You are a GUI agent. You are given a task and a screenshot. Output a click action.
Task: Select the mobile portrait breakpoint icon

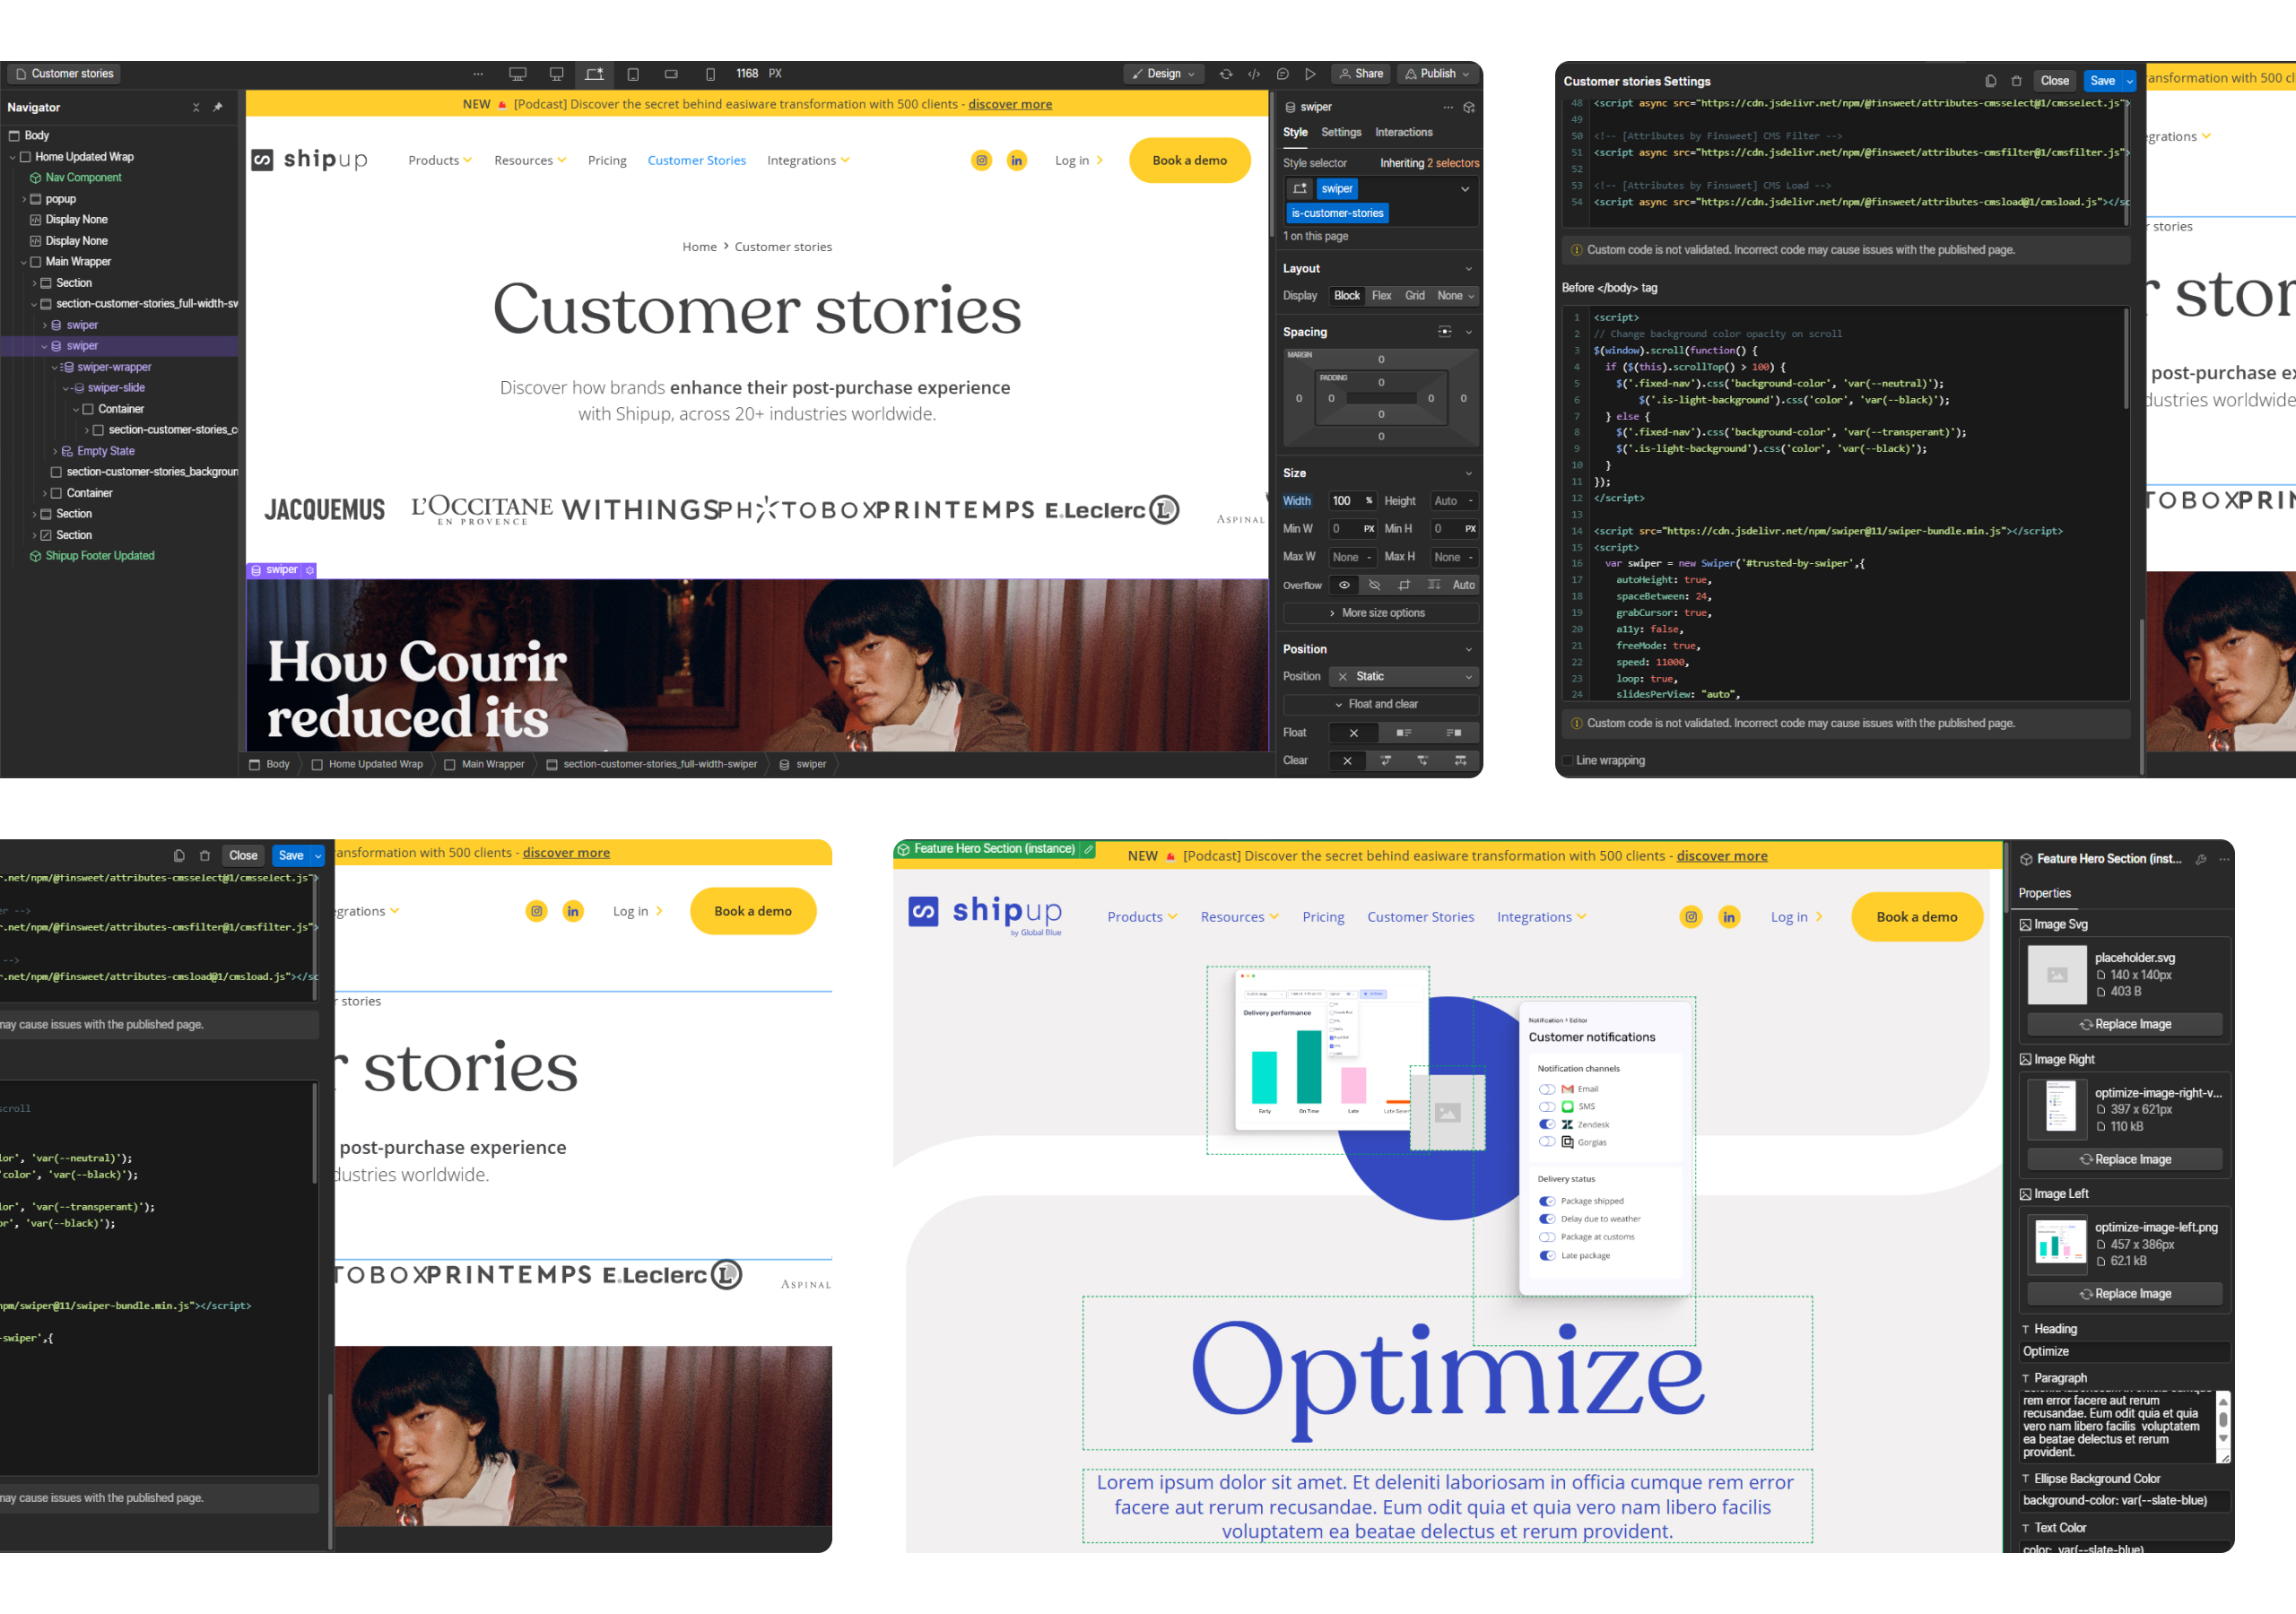(x=710, y=74)
